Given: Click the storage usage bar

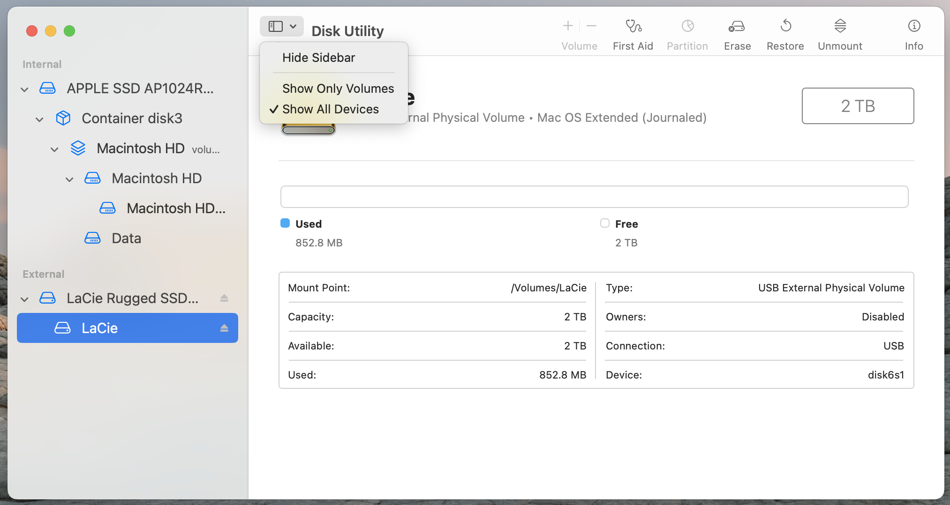Looking at the screenshot, I should click(x=593, y=197).
